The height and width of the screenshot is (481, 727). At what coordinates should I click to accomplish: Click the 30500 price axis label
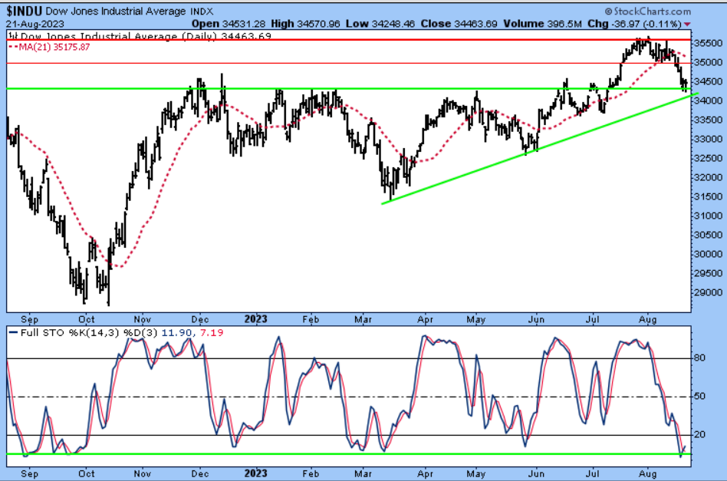[708, 236]
